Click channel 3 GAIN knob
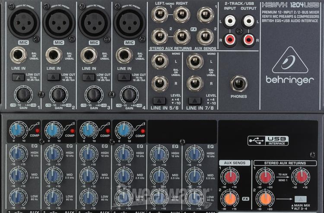324x213 pixels. coord(94,95)
